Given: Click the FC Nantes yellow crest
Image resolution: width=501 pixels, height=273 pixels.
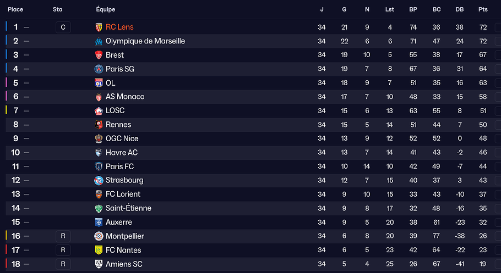Looking at the screenshot, I should coord(99,250).
